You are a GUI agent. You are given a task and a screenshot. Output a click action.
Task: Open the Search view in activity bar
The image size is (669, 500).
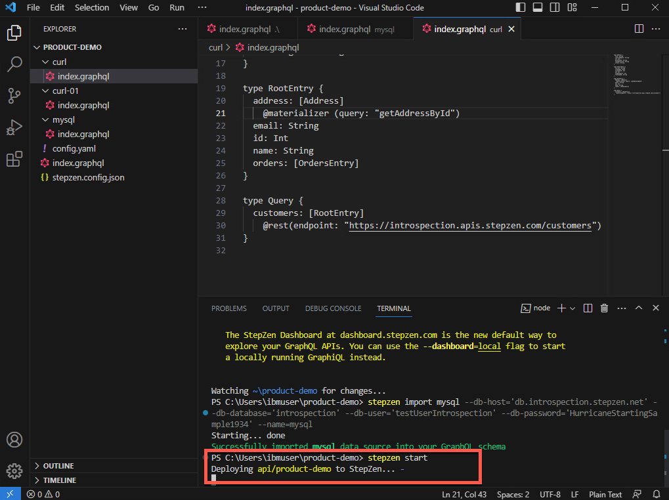(14, 64)
